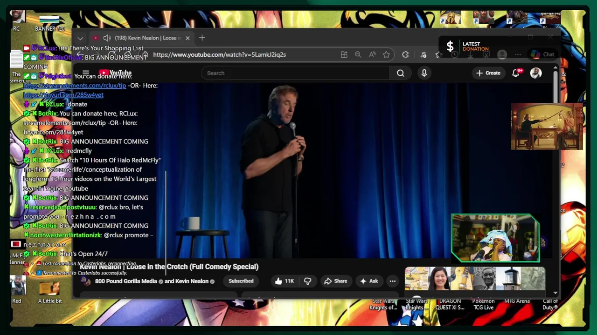This screenshot has width=597, height=335.
Task: Open the Red desktop icon
Action: 17,289
